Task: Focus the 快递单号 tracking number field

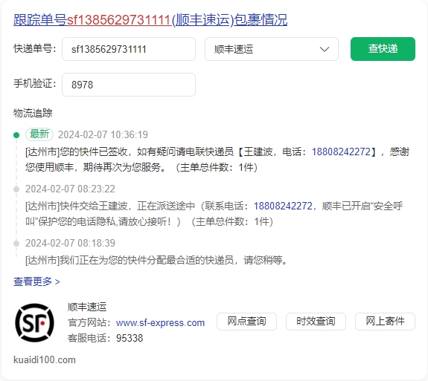Action: tap(129, 49)
